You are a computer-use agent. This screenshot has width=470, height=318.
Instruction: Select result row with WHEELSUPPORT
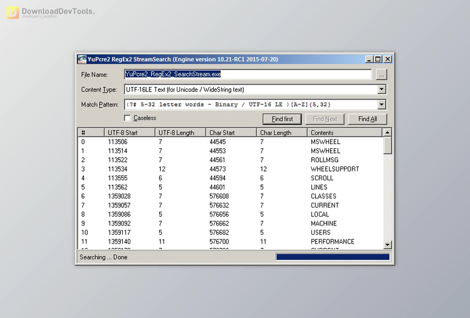point(231,169)
